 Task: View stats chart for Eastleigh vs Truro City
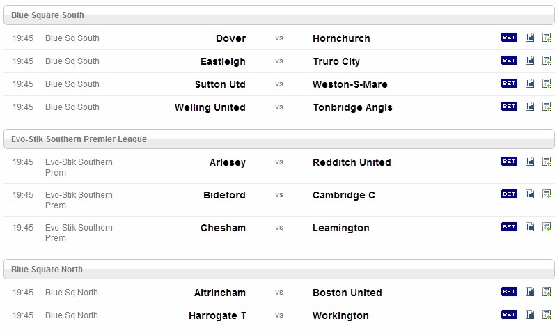pos(530,61)
